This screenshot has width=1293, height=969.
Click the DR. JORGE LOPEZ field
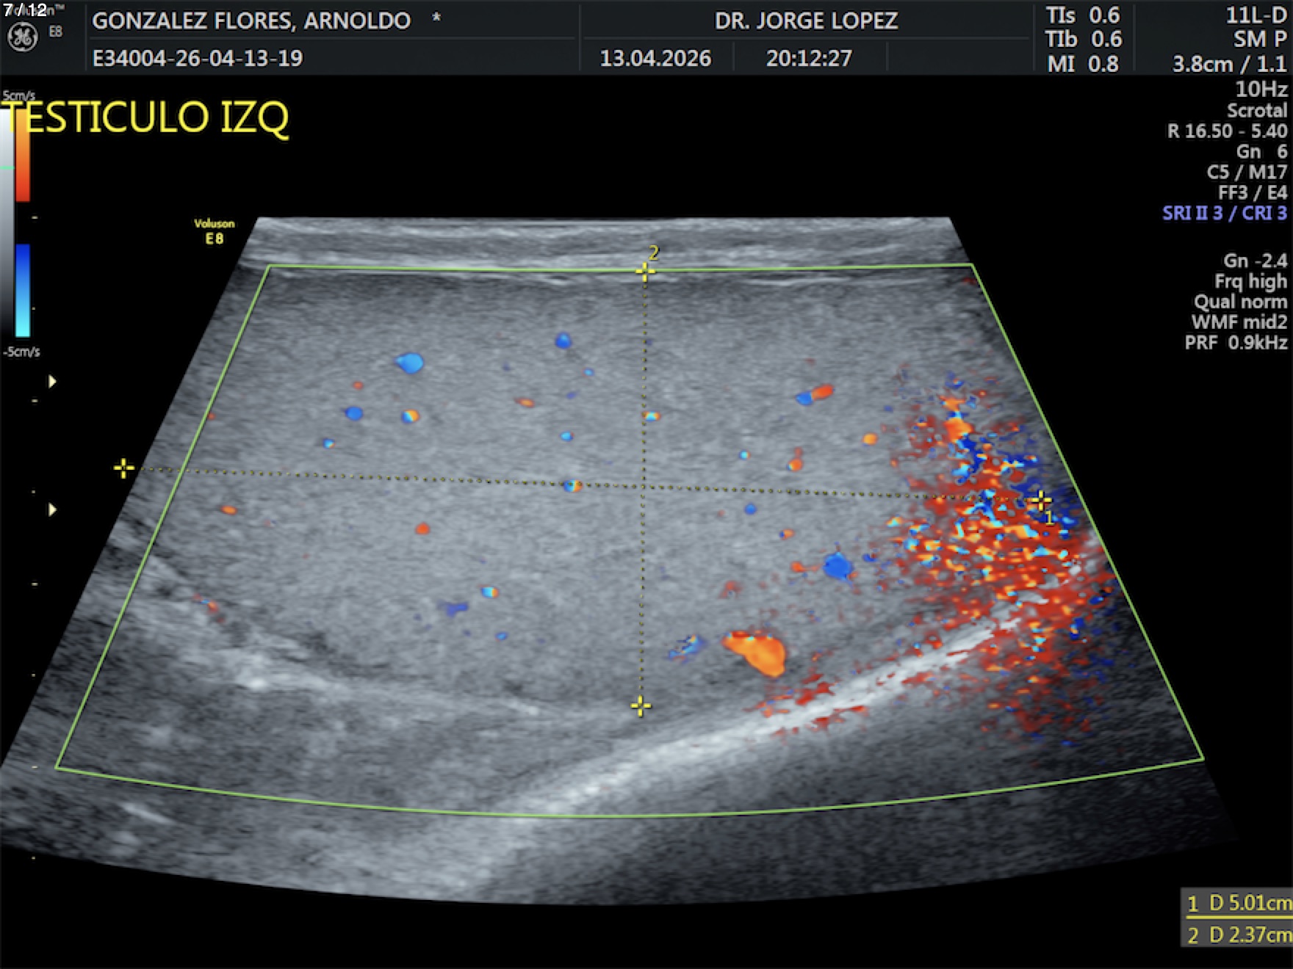pos(806,21)
